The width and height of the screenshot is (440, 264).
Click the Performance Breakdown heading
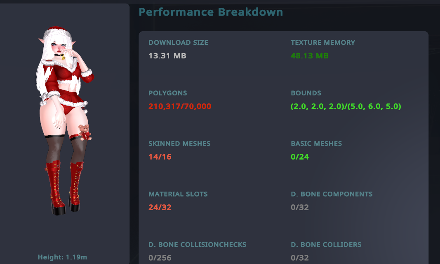(x=211, y=12)
